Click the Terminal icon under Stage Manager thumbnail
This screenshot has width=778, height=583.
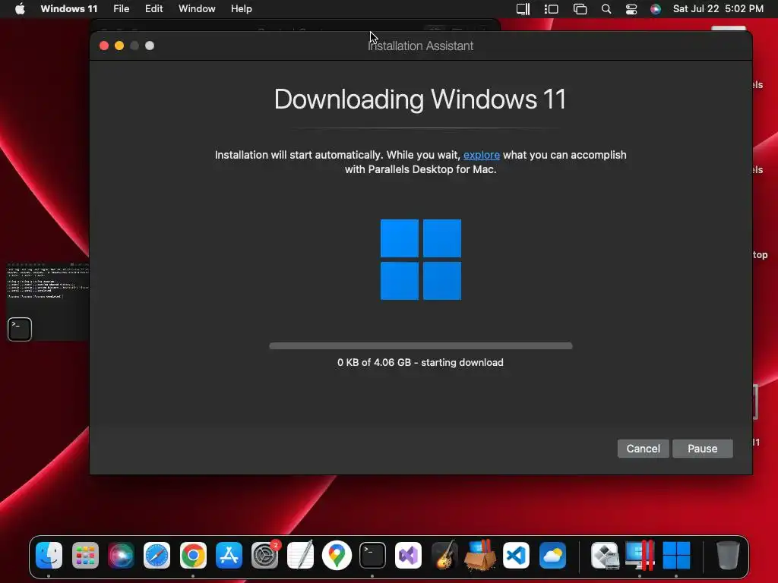(20, 329)
